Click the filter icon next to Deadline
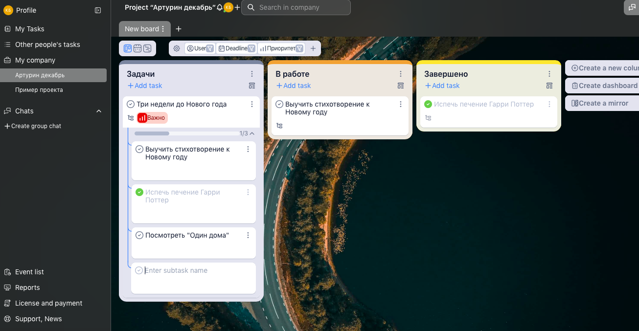Image resolution: width=639 pixels, height=331 pixels. pos(251,48)
